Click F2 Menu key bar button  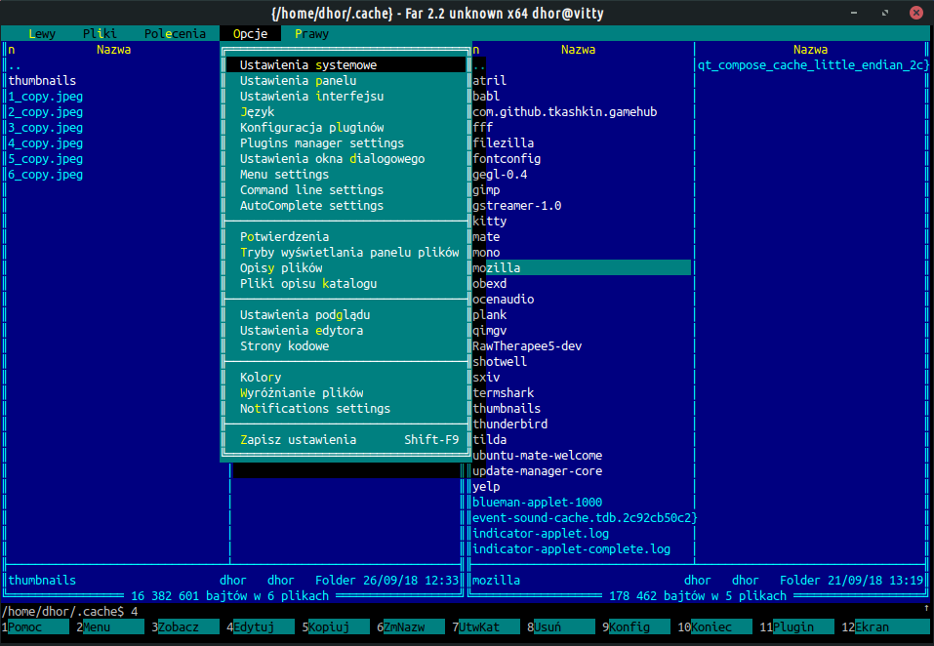click(110, 626)
